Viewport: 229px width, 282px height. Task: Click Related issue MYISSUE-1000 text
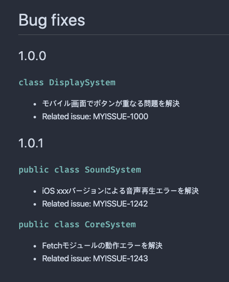(95, 116)
